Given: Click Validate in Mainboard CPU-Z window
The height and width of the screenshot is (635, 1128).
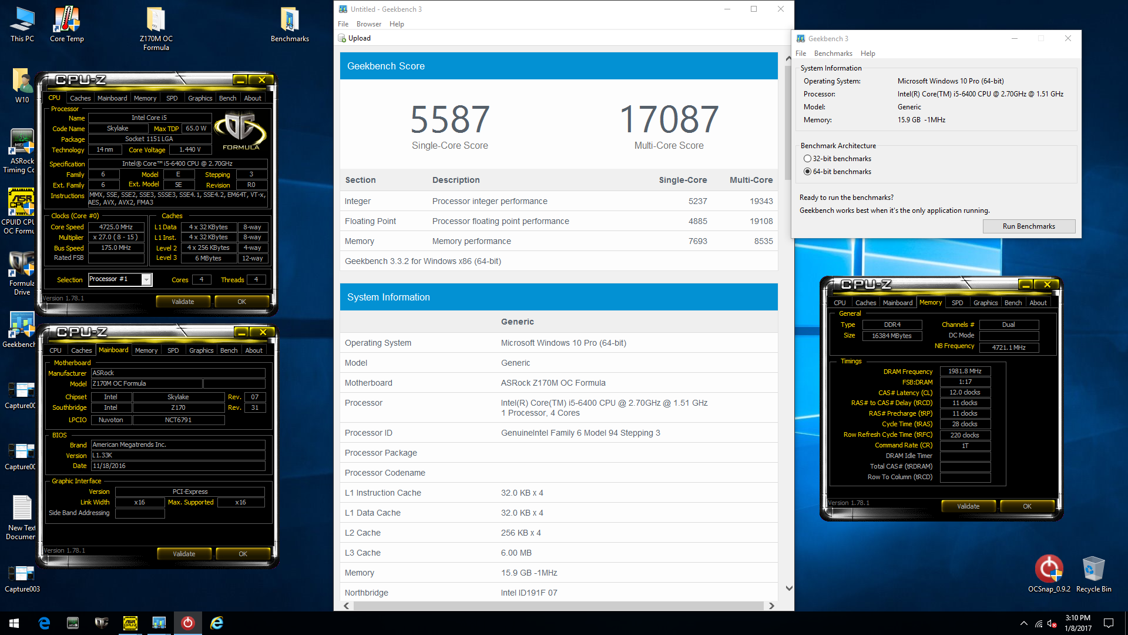Looking at the screenshot, I should 184,554.
